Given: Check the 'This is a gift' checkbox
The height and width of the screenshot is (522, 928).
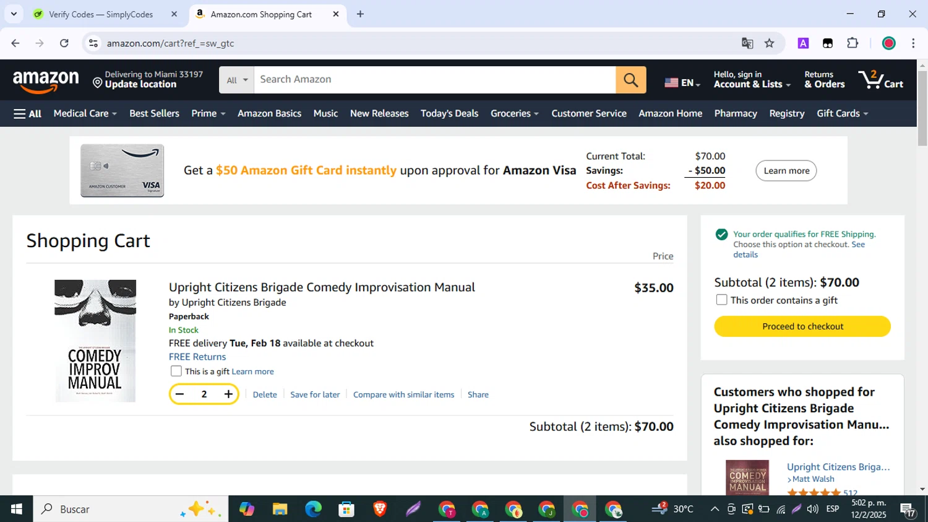Looking at the screenshot, I should tap(176, 372).
